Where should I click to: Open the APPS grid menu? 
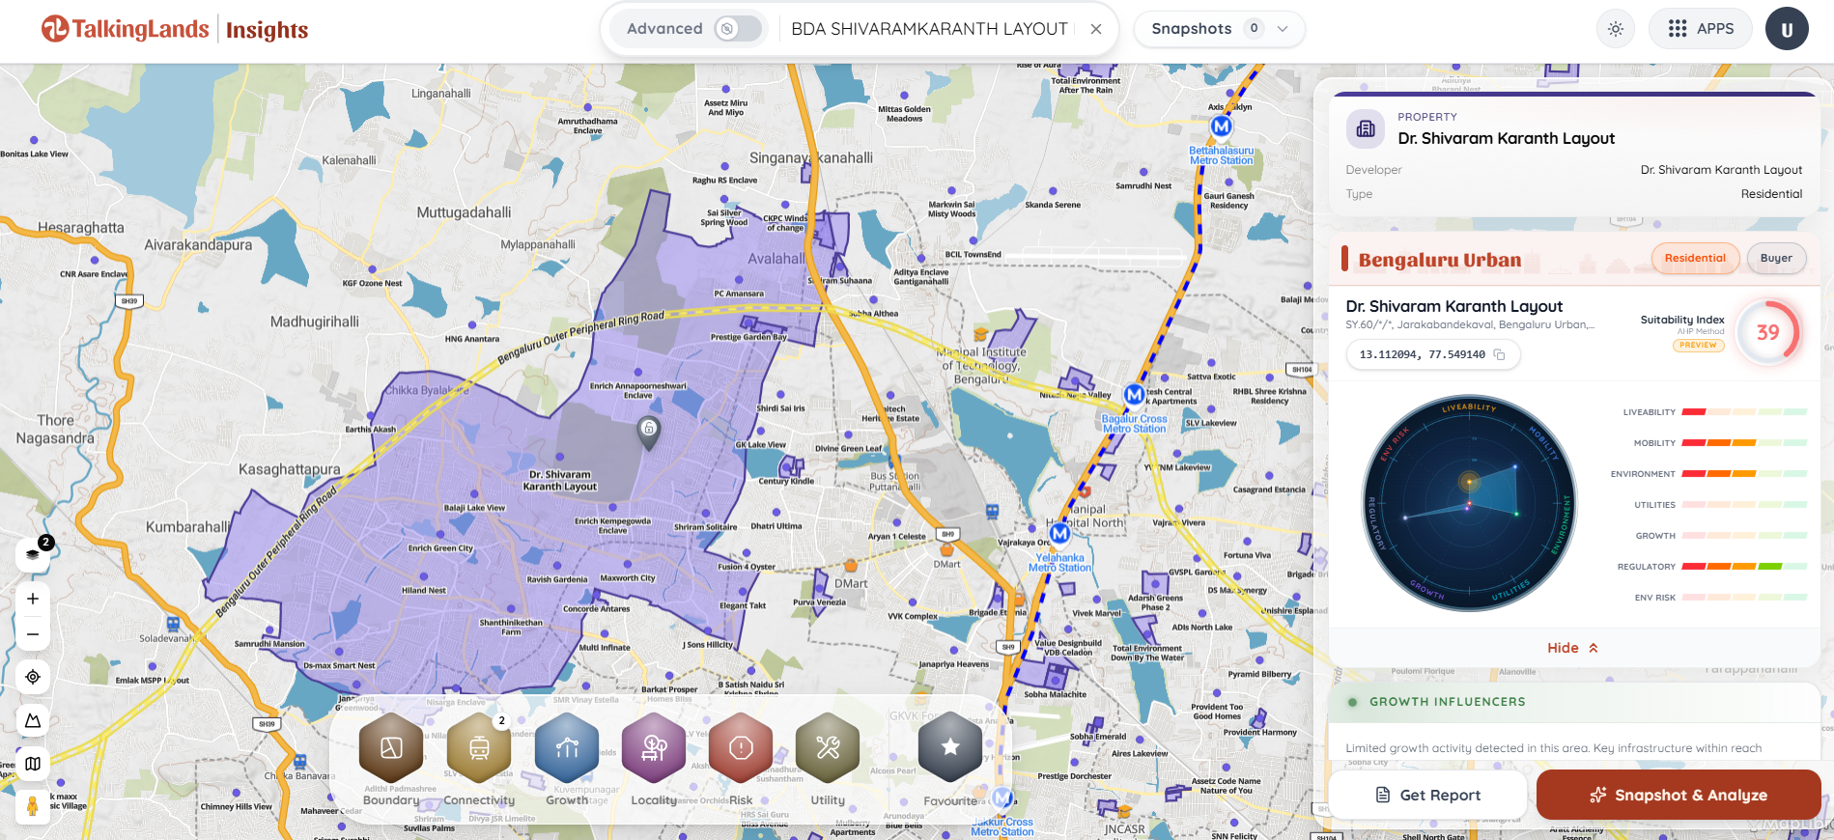(1702, 29)
